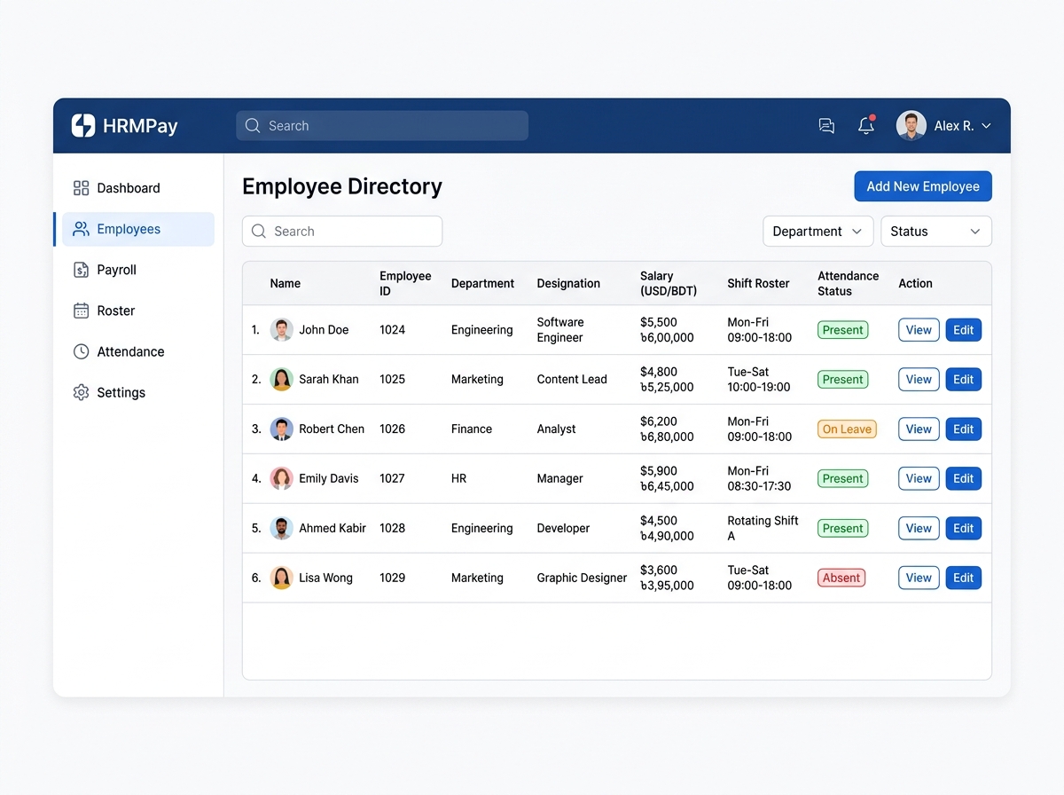Screen dimensions: 1064x795
Task: Edit John Doe's record
Action: [964, 330]
